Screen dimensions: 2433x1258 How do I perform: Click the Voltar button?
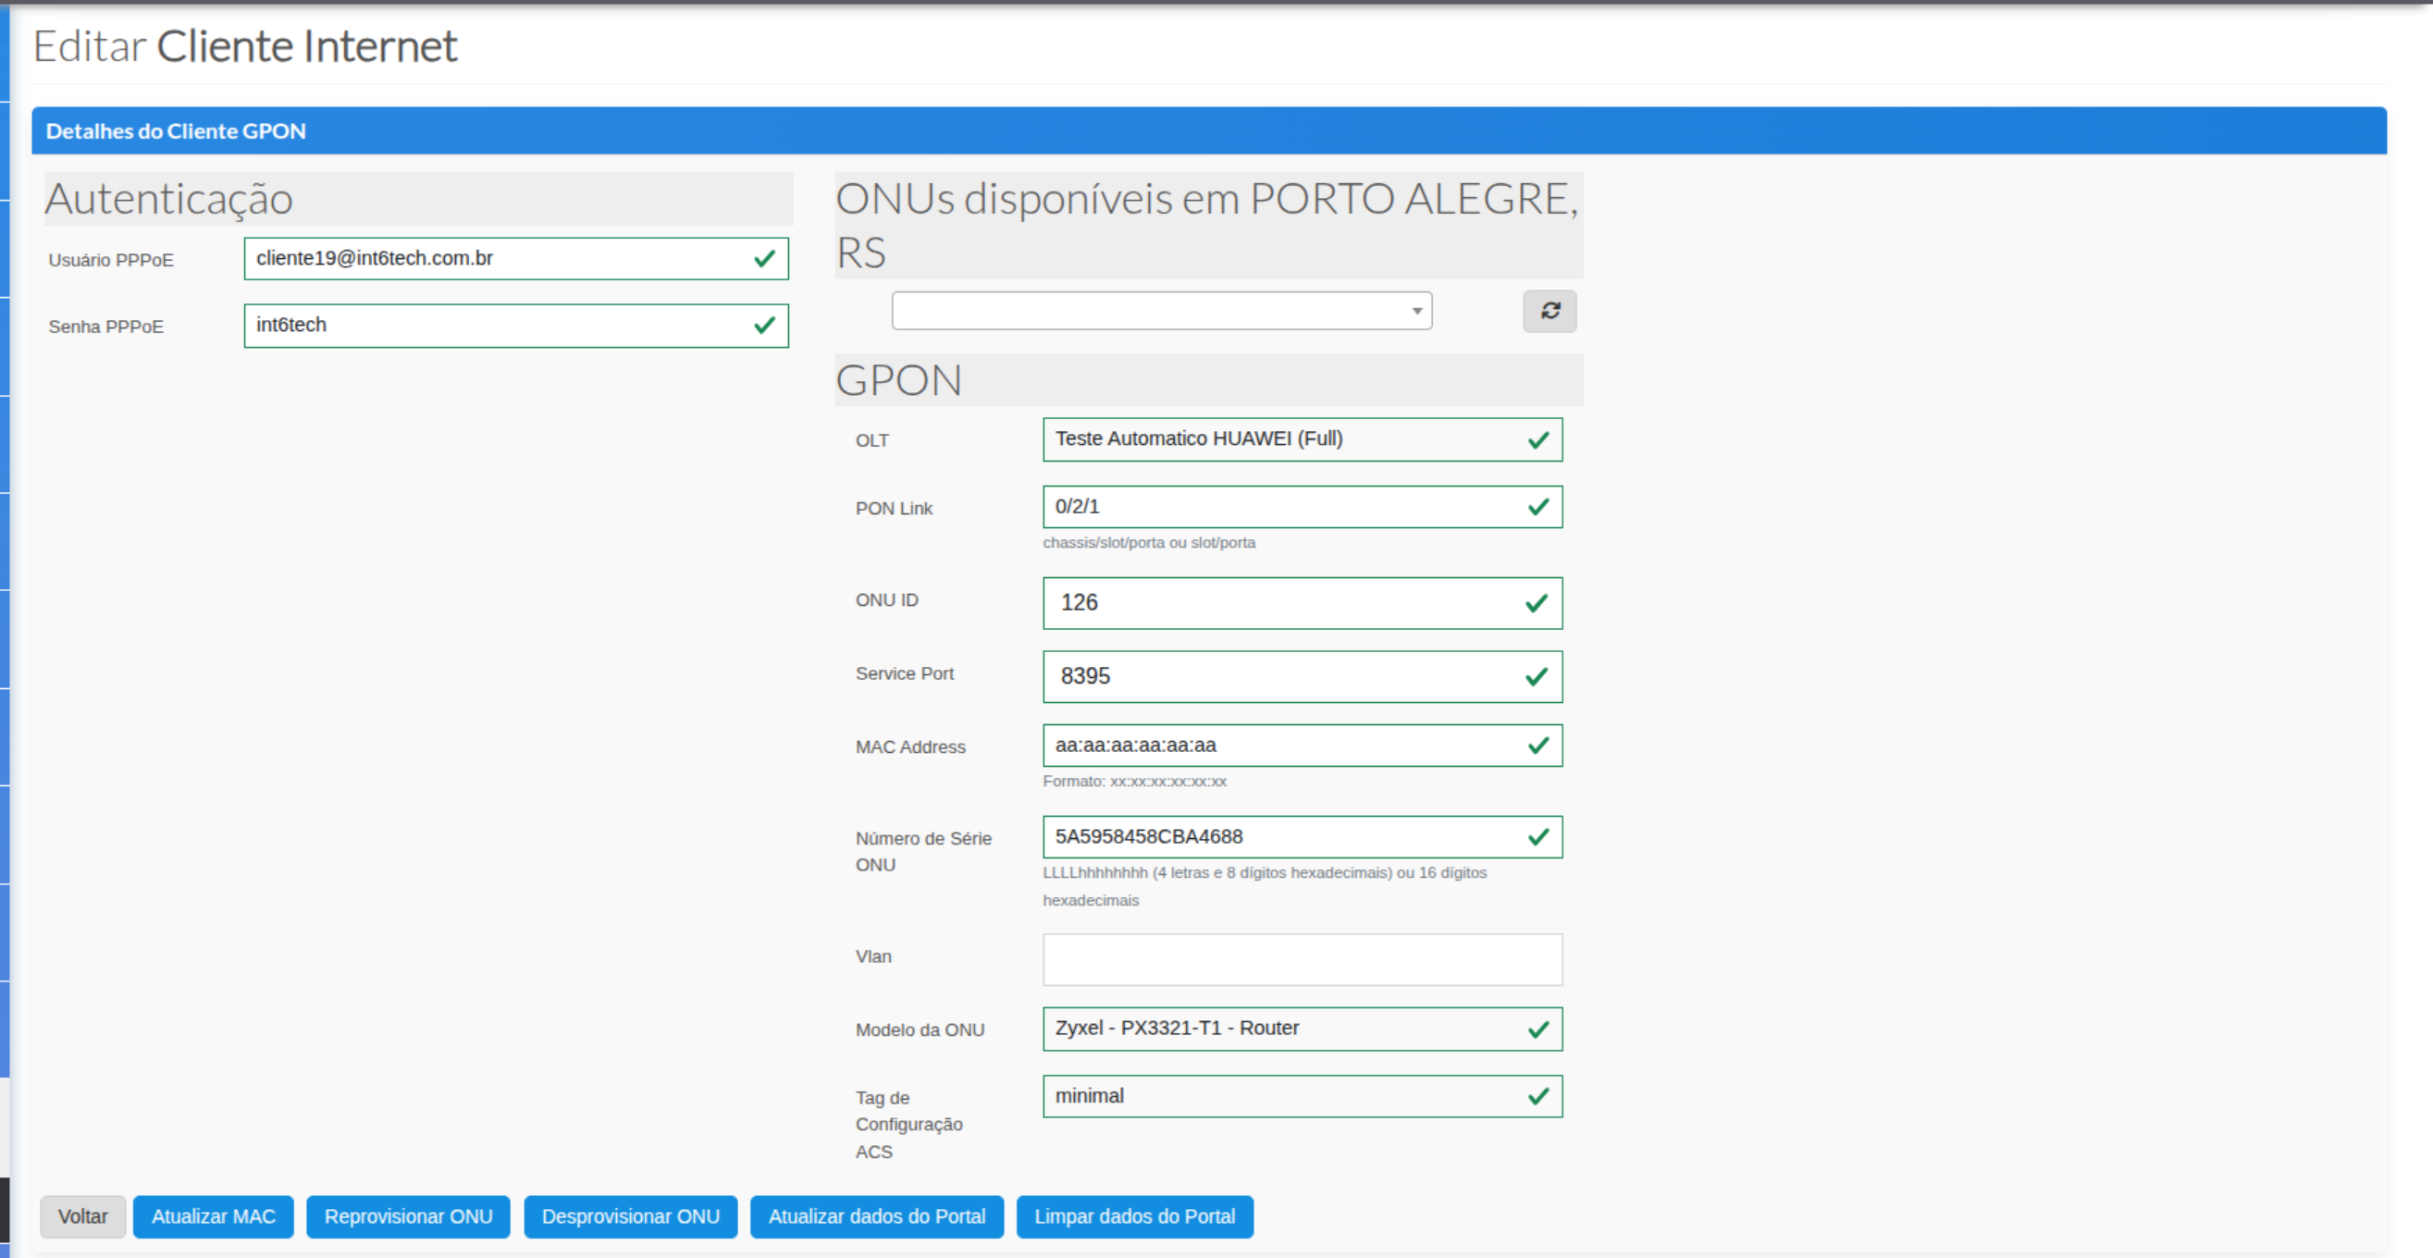coord(83,1216)
